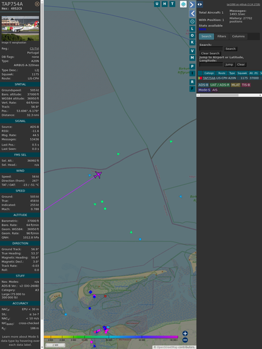Toggle the L labels button
262x349 pixels.
(x=192, y=29)
